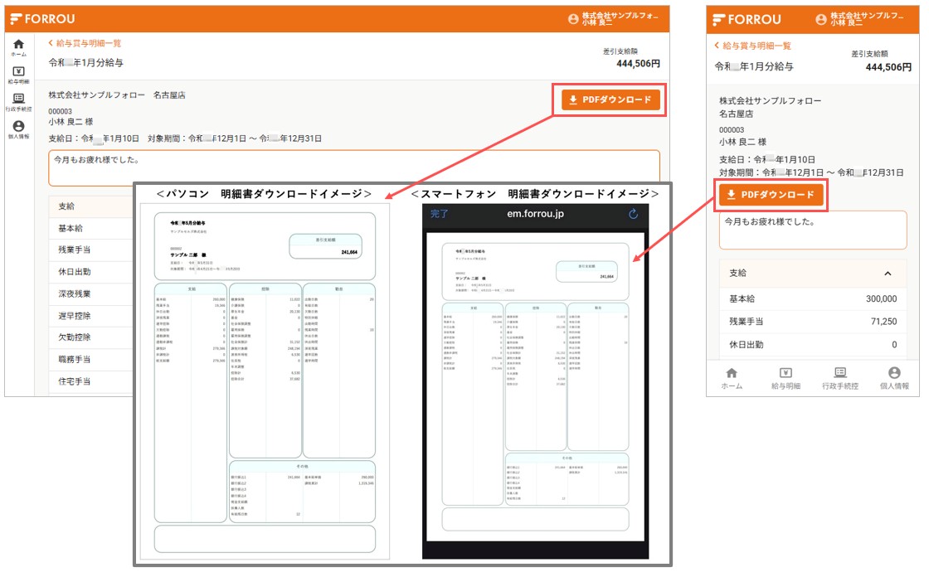
Task: Click em.forrou.jp address in smartphone viewer
Action: point(535,214)
